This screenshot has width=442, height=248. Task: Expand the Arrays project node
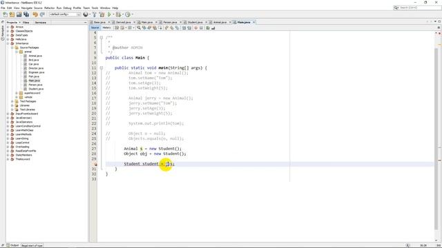coord(8,27)
